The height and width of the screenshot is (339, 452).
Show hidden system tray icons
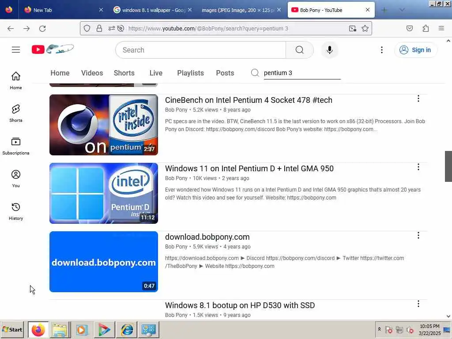pos(379,329)
